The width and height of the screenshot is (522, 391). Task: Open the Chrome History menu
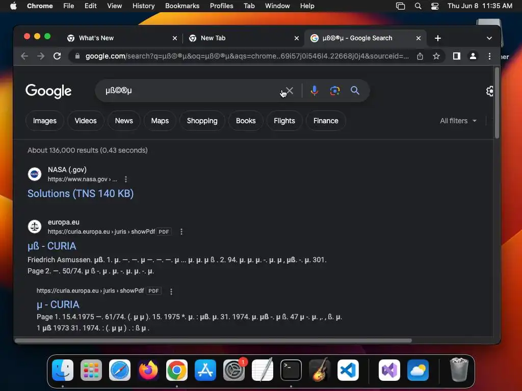tap(143, 6)
